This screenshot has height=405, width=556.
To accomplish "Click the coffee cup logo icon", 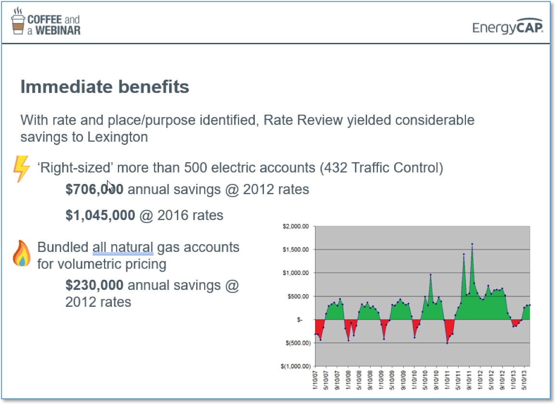I will coord(18,22).
